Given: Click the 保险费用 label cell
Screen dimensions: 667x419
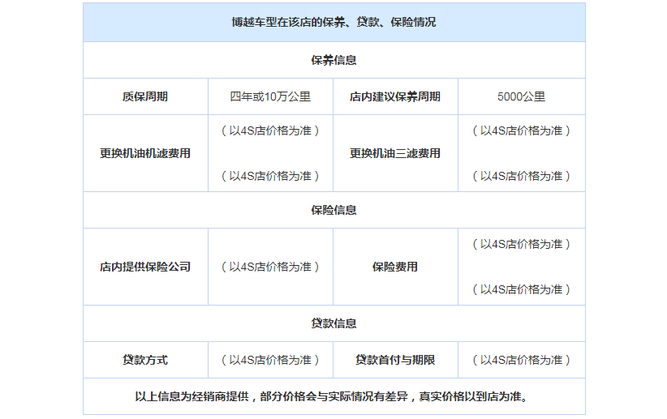Looking at the screenshot, I should coord(395,267).
